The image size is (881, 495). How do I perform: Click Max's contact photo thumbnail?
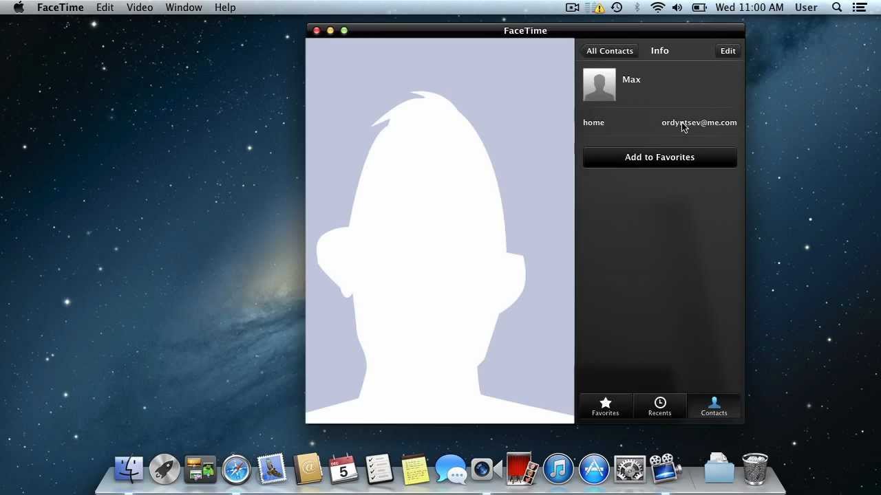tap(599, 85)
